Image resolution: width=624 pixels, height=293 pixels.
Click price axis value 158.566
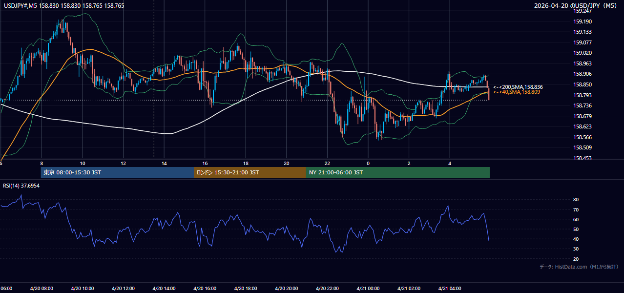tap(582, 137)
